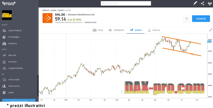Click the SHL.DE ticker title
The height and width of the screenshot is (108, 213).
tap(60, 15)
